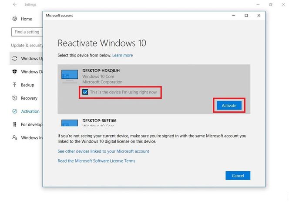Open See other devices linked link
The image size is (289, 207).
point(103,151)
